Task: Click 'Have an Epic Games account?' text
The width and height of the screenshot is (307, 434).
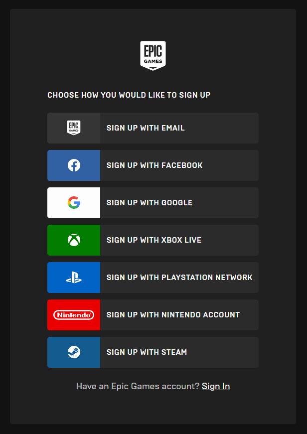Action: pyautogui.click(x=138, y=386)
